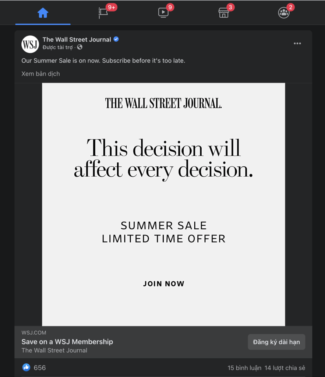The height and width of the screenshot is (377, 325).
Task: Click the blue verified badge
Action: (116, 39)
